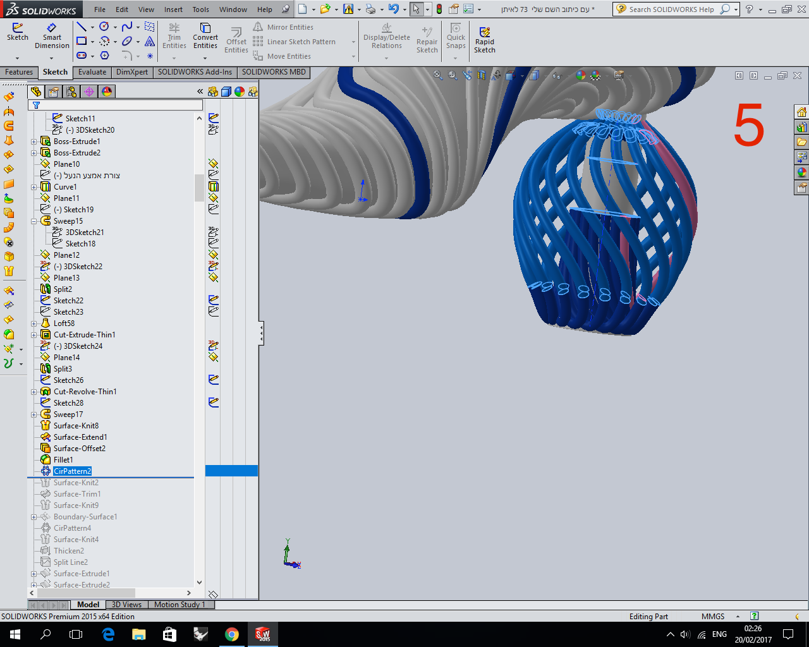
Task: Expand the Curve1 node
Action: coord(33,187)
